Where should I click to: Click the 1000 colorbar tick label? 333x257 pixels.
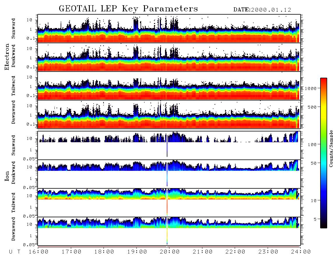click(x=311, y=88)
